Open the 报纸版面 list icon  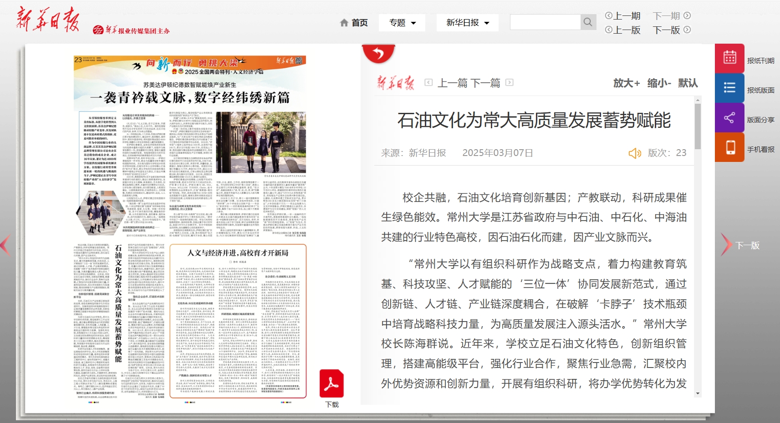[x=729, y=88]
